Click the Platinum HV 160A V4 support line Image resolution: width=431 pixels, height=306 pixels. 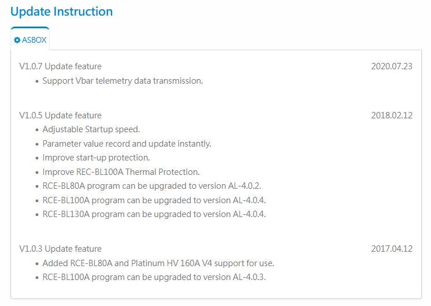[158, 263]
